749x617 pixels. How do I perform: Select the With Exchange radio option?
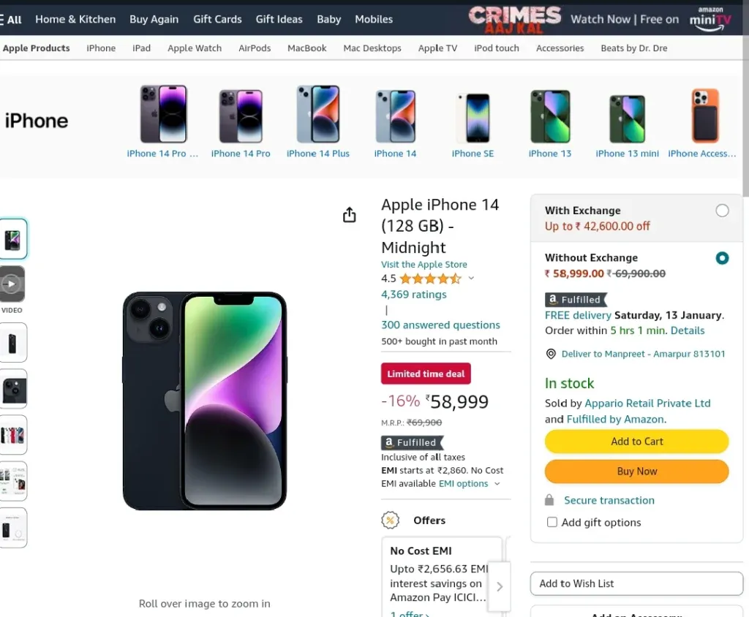point(722,211)
